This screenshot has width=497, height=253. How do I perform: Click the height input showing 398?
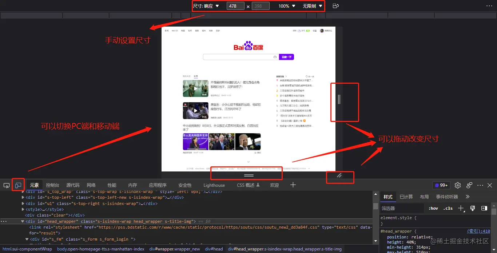(x=261, y=6)
